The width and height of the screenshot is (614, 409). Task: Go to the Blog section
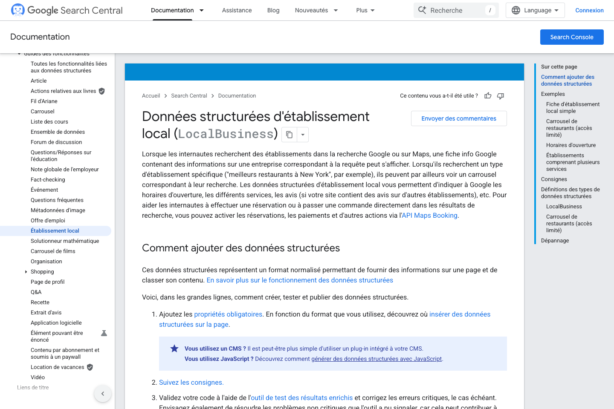(x=273, y=10)
